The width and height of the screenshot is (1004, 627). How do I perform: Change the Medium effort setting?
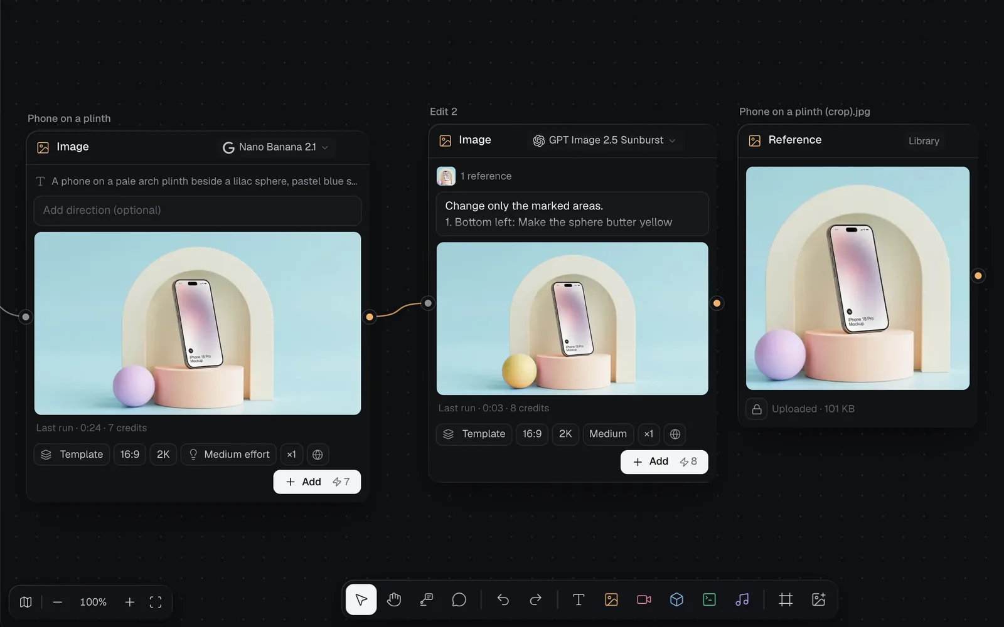pyautogui.click(x=229, y=455)
